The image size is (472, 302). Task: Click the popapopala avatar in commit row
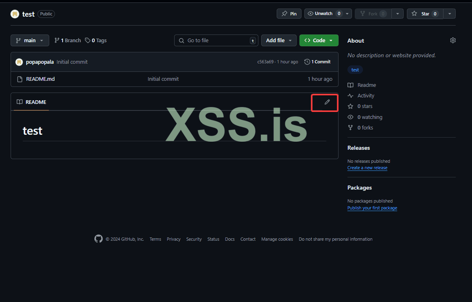tap(19, 62)
